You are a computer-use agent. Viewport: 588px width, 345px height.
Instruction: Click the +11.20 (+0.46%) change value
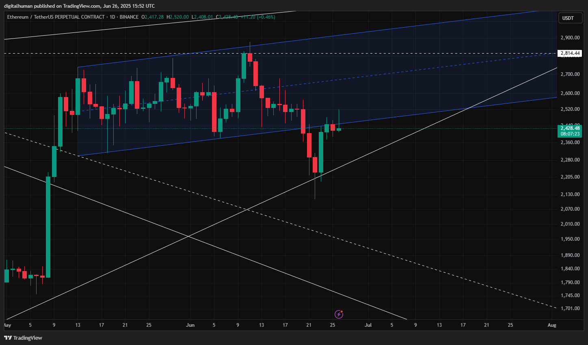[258, 17]
